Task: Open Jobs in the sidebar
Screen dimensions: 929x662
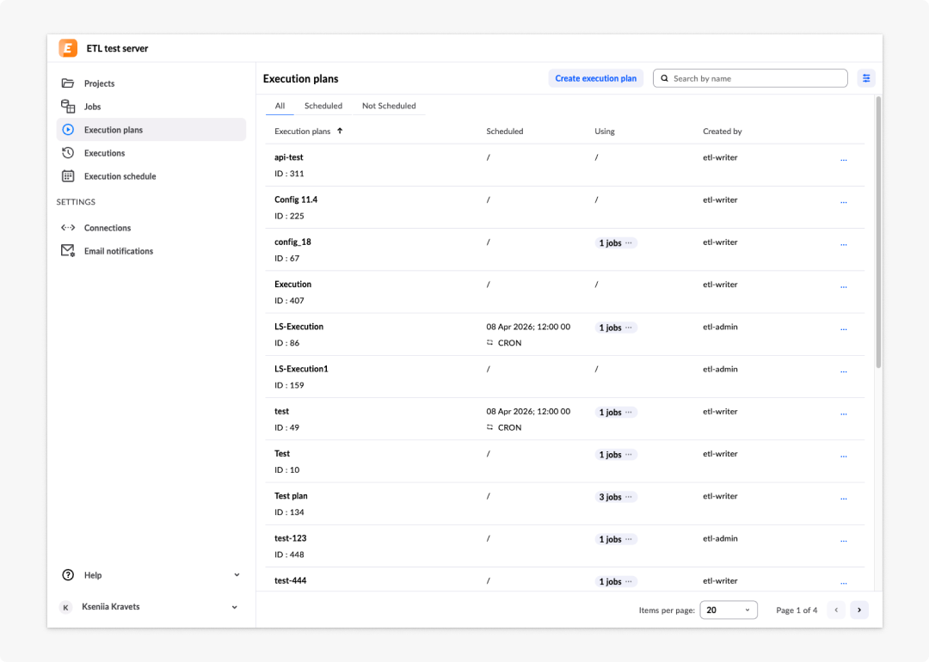Action: pyautogui.click(x=151, y=106)
